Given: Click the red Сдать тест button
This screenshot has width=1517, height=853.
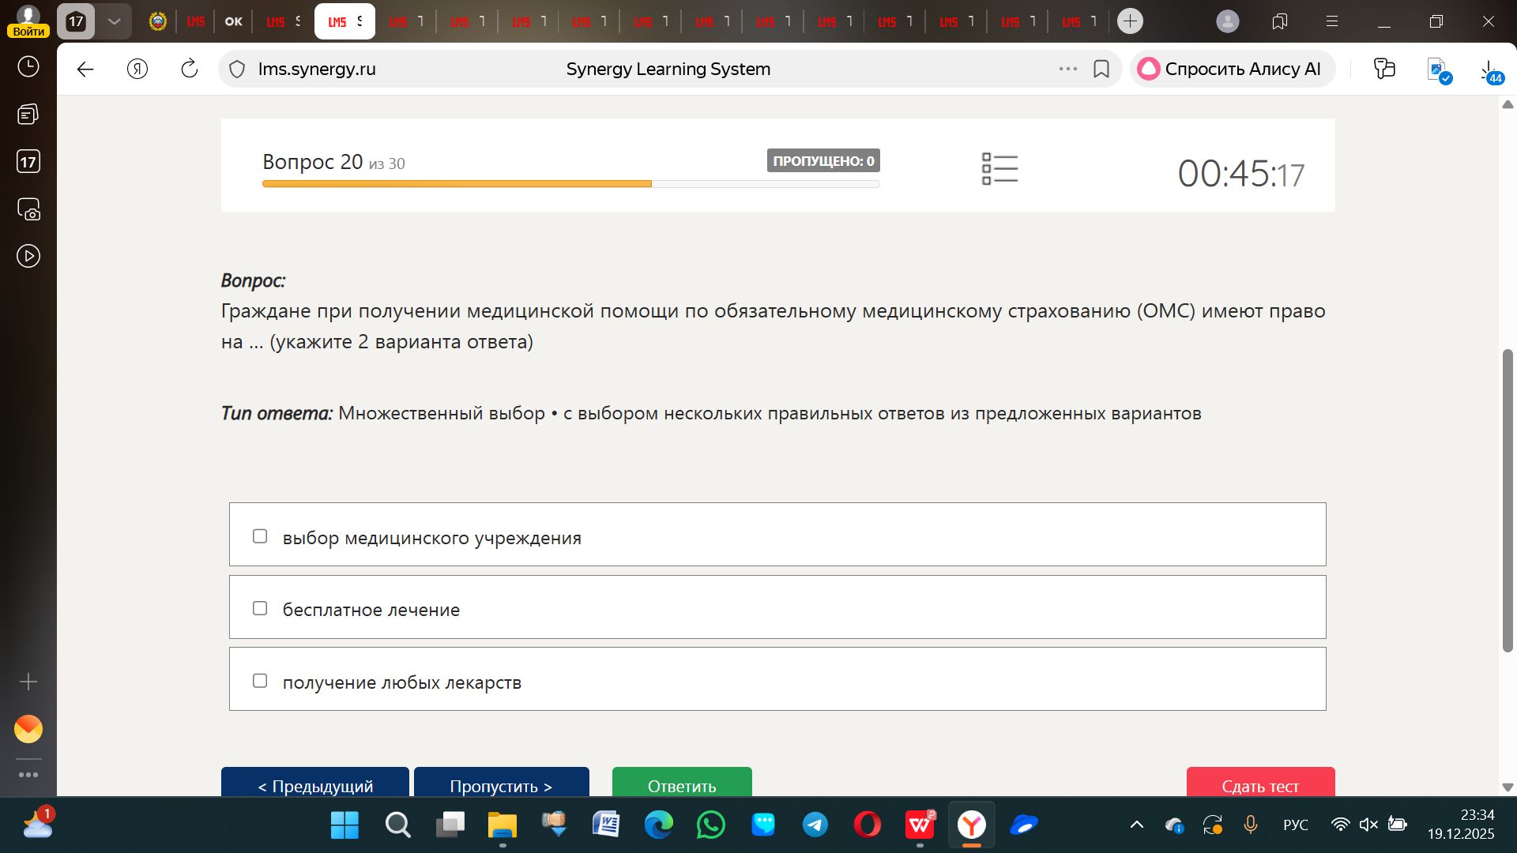Looking at the screenshot, I should [1261, 782].
